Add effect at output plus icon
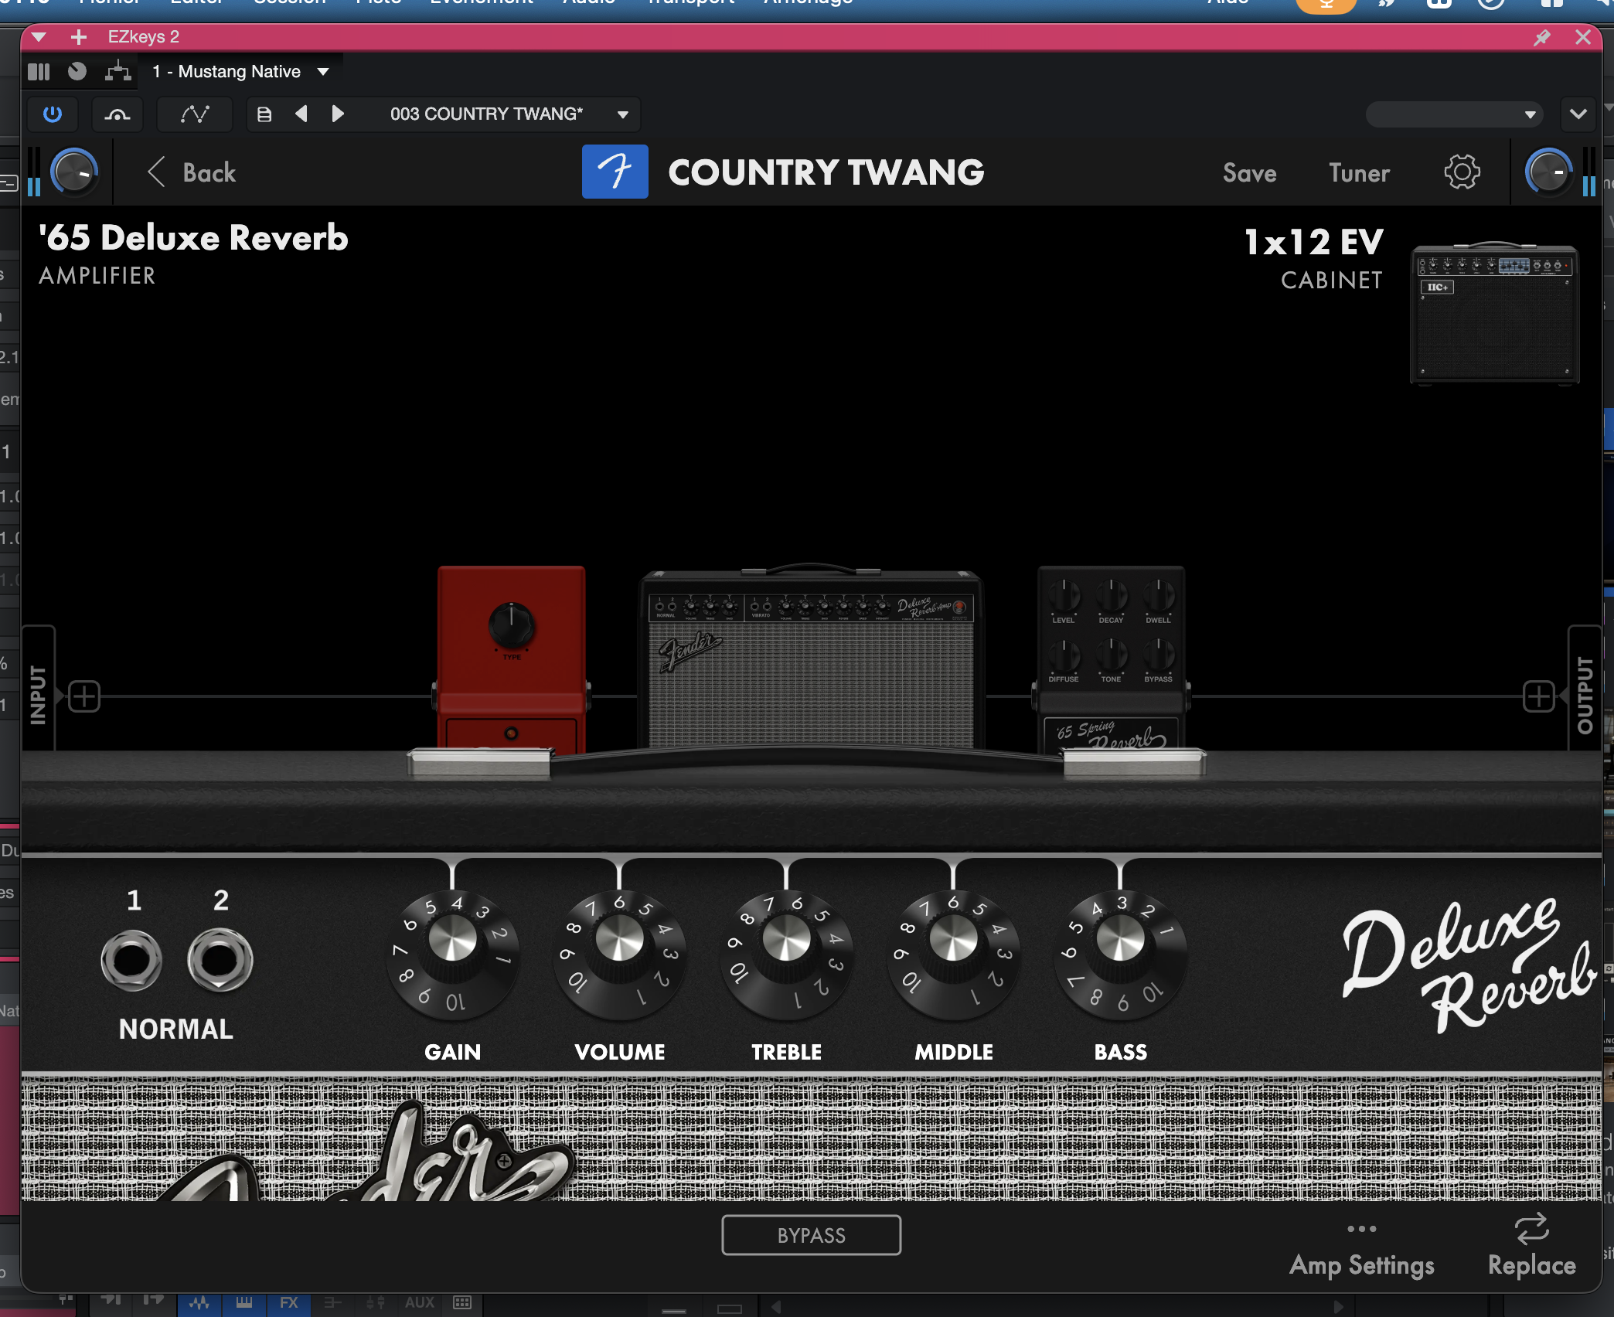 pyautogui.click(x=1538, y=696)
